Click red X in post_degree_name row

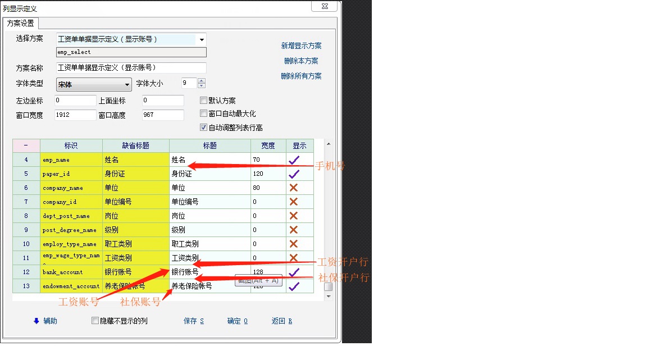[294, 230]
